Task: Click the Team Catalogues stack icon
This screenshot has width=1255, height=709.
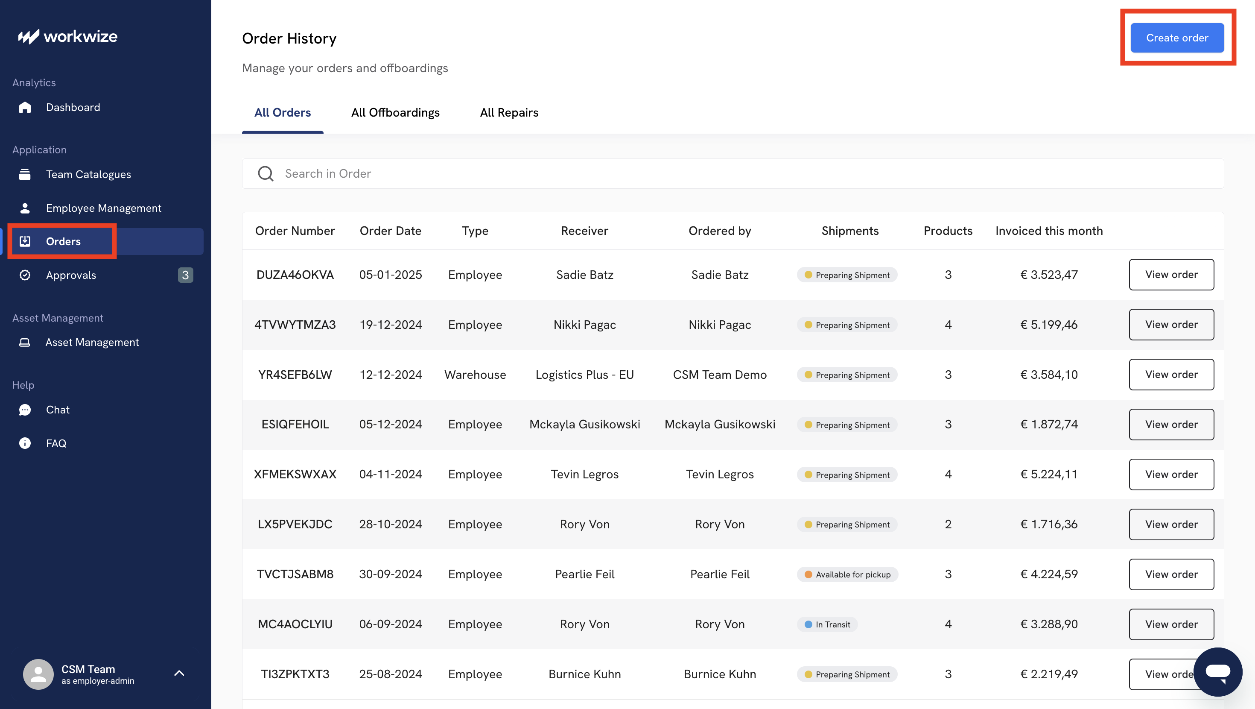Action: [x=25, y=174]
